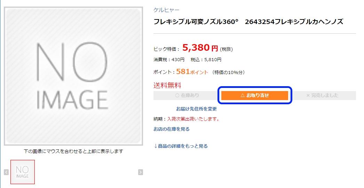
Task: Click the right carousel arrow under the image
Action: pyautogui.click(x=141, y=172)
